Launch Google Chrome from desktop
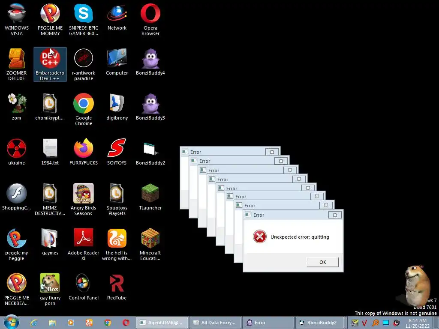439x329 pixels. tap(84, 110)
